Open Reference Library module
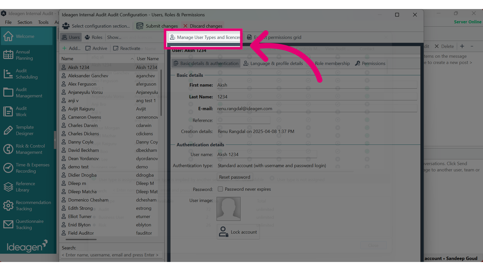Screen dimensions: 483x271 pos(26,187)
